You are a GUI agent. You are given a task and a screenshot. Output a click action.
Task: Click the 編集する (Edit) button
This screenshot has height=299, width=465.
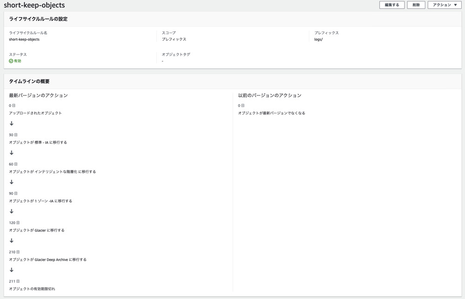coord(392,5)
